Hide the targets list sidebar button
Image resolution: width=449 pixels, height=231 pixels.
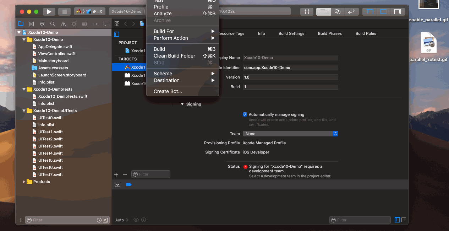[116, 34]
